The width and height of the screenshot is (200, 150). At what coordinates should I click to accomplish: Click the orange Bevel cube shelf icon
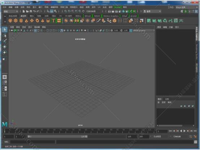pyautogui.click(x=114, y=21)
